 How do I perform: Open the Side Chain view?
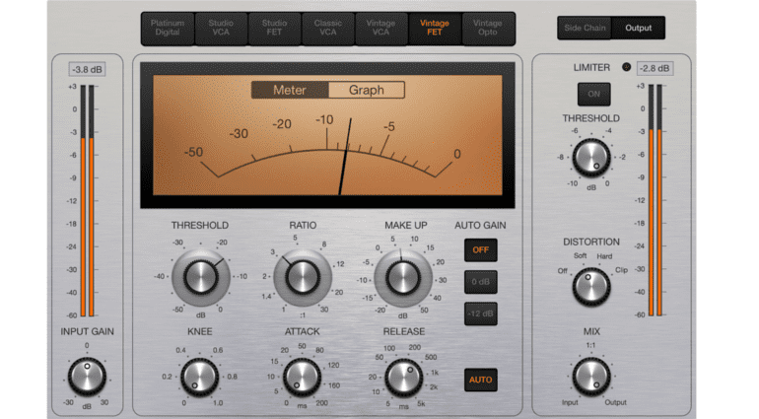[x=585, y=29]
